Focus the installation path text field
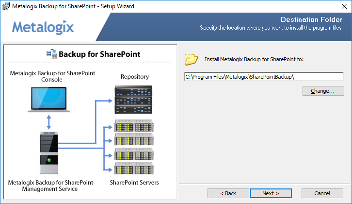 [x=264, y=76]
